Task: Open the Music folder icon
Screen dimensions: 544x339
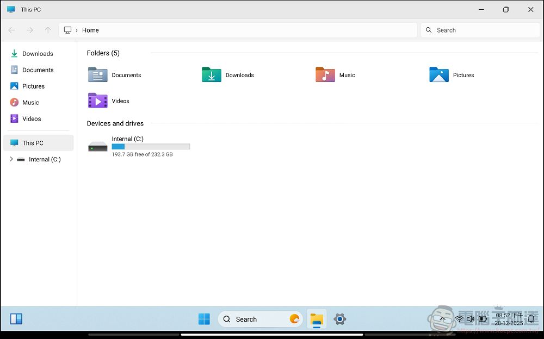Action: point(325,74)
